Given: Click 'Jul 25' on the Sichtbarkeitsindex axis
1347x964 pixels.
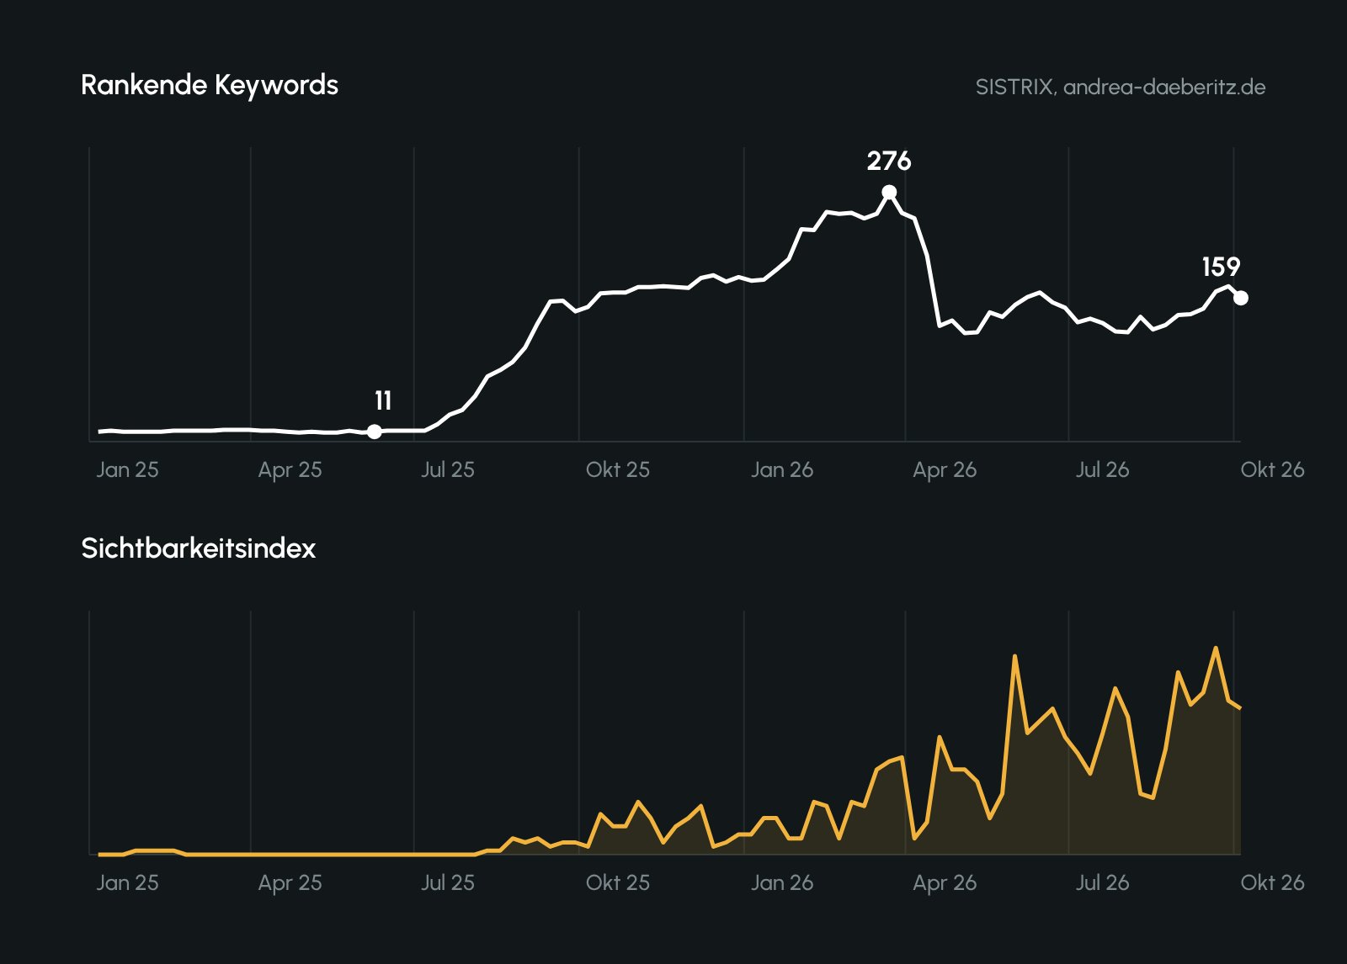Looking at the screenshot, I should (448, 882).
